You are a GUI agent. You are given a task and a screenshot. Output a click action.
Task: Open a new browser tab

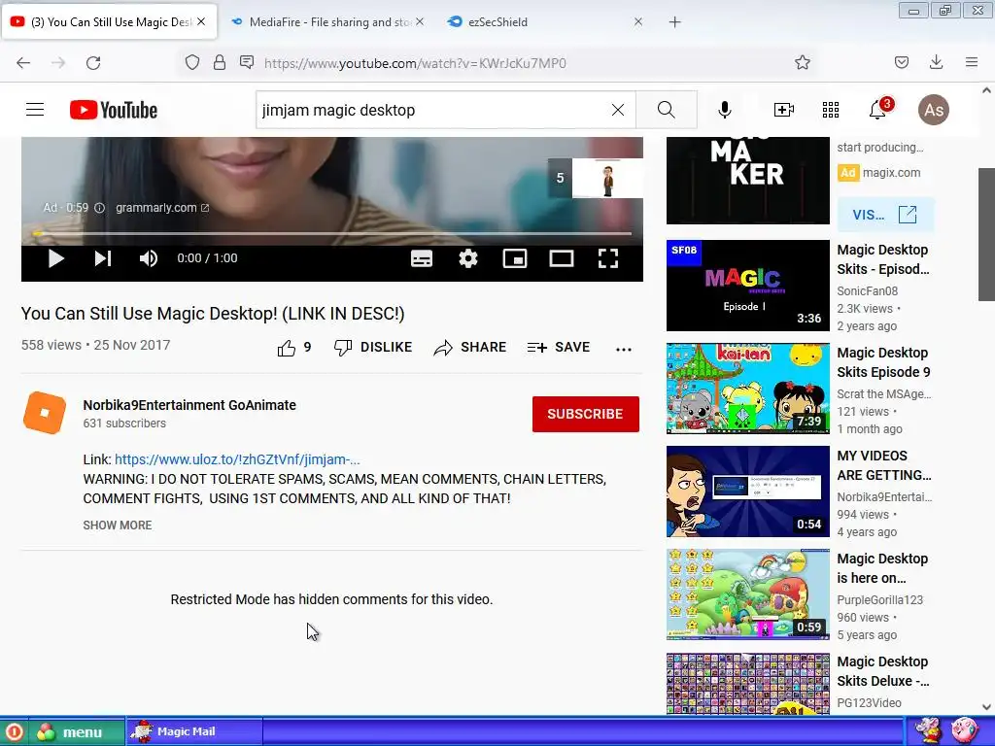point(674,21)
